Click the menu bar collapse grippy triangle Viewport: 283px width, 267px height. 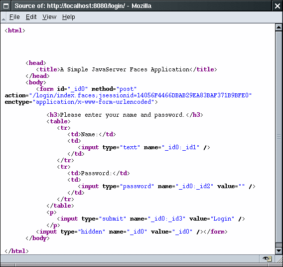coord(3,17)
